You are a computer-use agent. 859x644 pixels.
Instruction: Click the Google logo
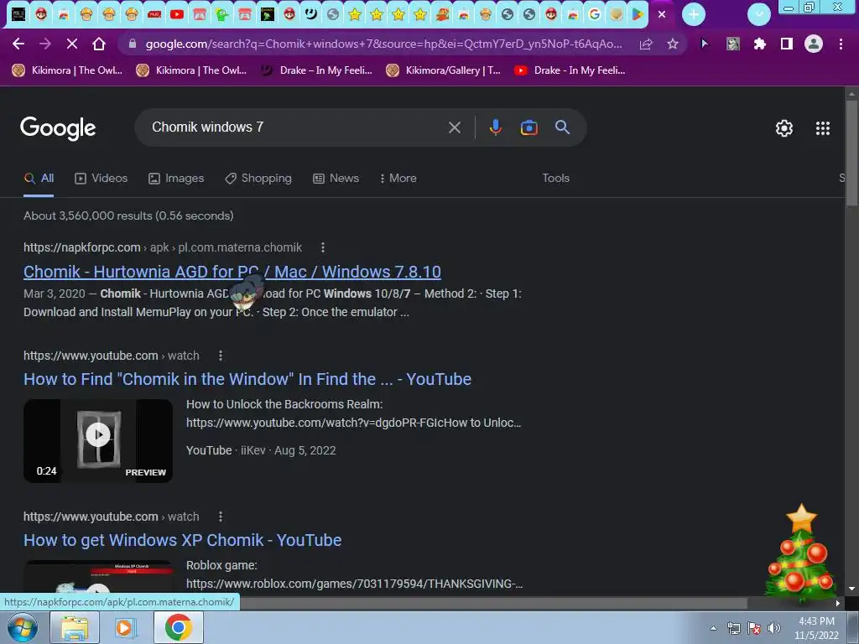pyautogui.click(x=58, y=128)
